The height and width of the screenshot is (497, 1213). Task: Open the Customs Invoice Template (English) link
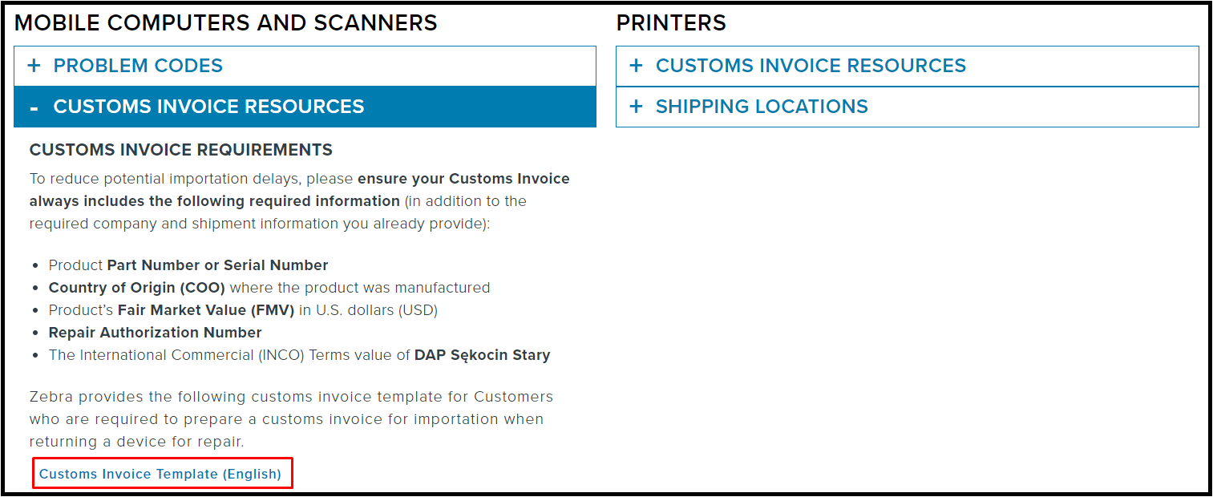point(162,474)
